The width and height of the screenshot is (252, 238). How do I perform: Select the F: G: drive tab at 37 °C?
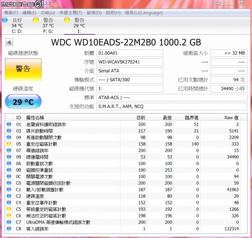click(48, 26)
